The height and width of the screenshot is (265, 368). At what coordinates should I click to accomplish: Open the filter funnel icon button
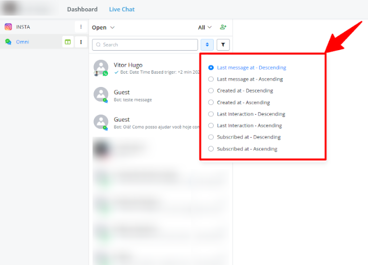[223, 45]
